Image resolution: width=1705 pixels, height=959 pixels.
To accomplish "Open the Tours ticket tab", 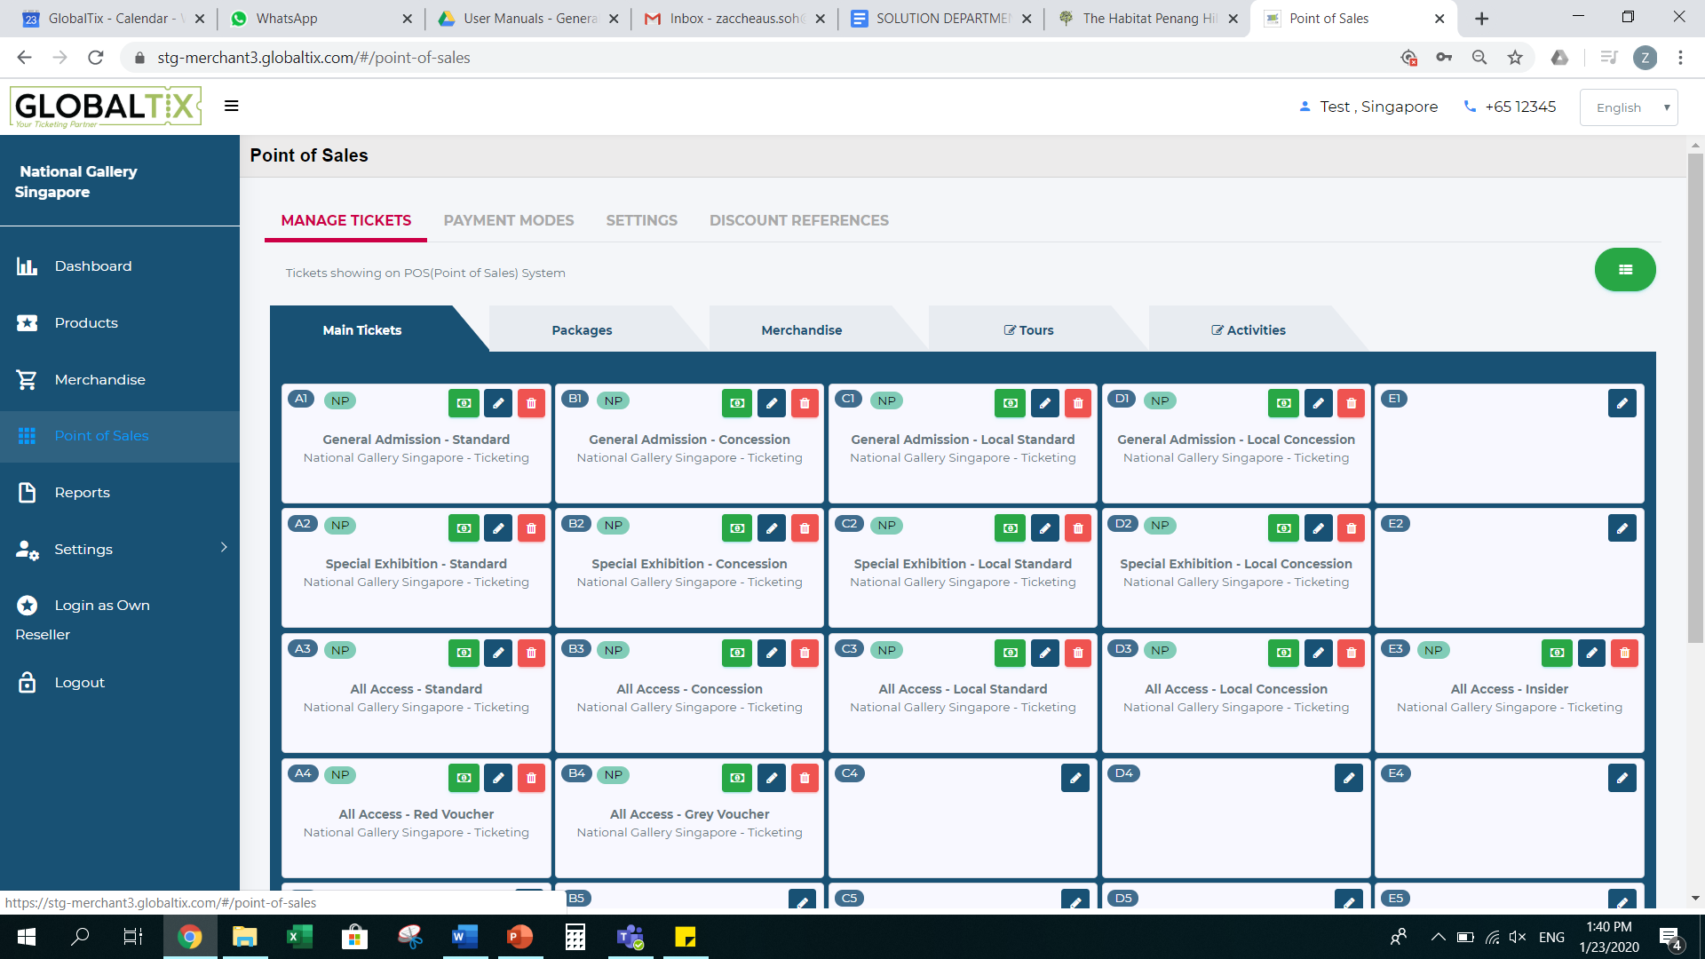I will click(1028, 330).
